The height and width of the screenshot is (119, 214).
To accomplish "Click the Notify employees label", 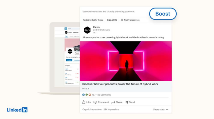I will [132, 20].
